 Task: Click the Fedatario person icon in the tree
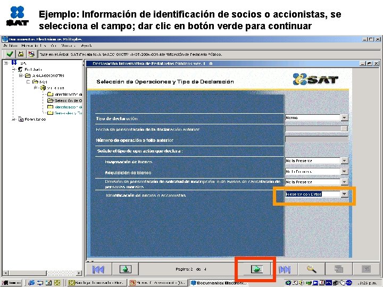pyautogui.click(x=20, y=70)
